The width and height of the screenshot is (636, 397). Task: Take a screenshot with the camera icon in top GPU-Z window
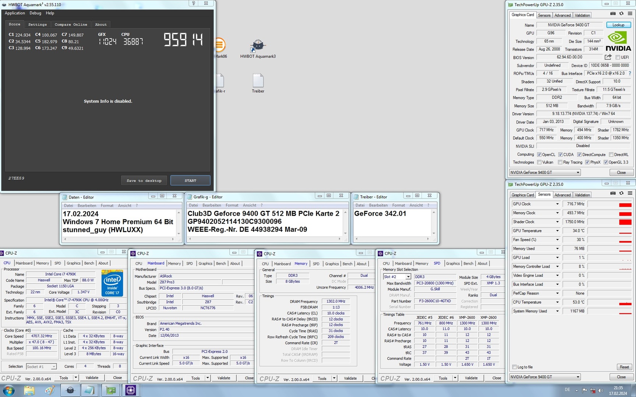(x=613, y=14)
